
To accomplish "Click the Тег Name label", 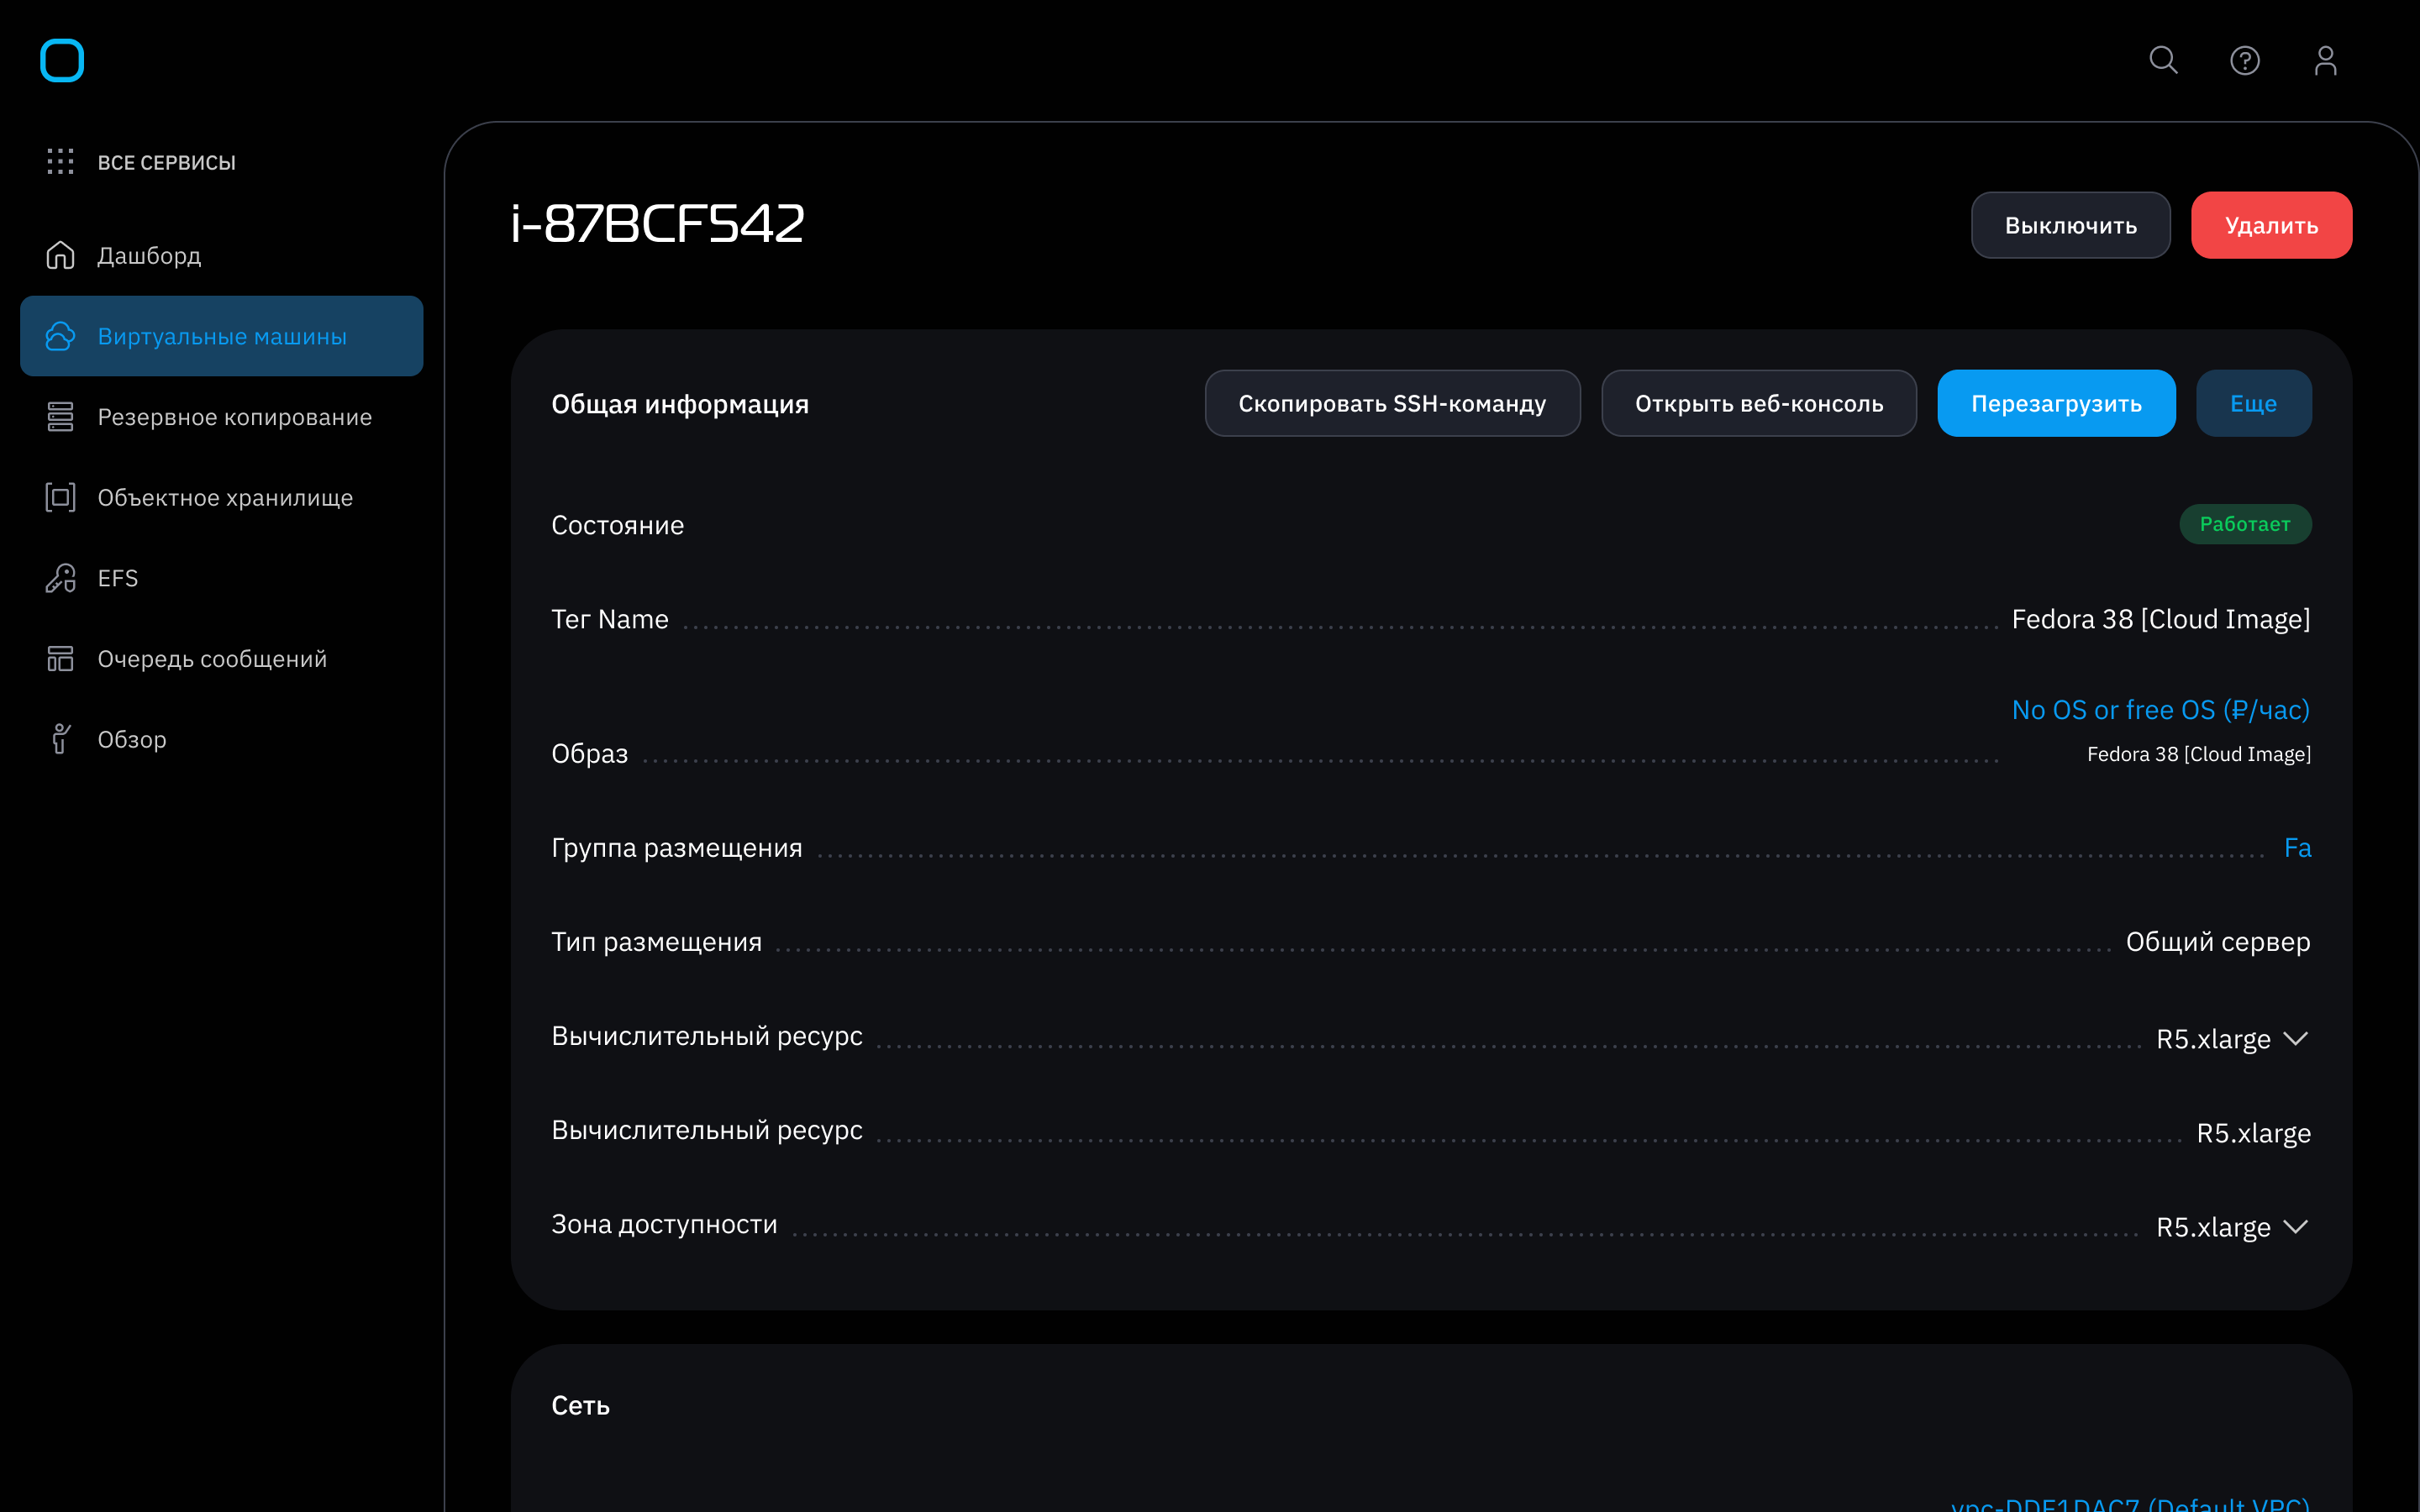I will (609, 620).
